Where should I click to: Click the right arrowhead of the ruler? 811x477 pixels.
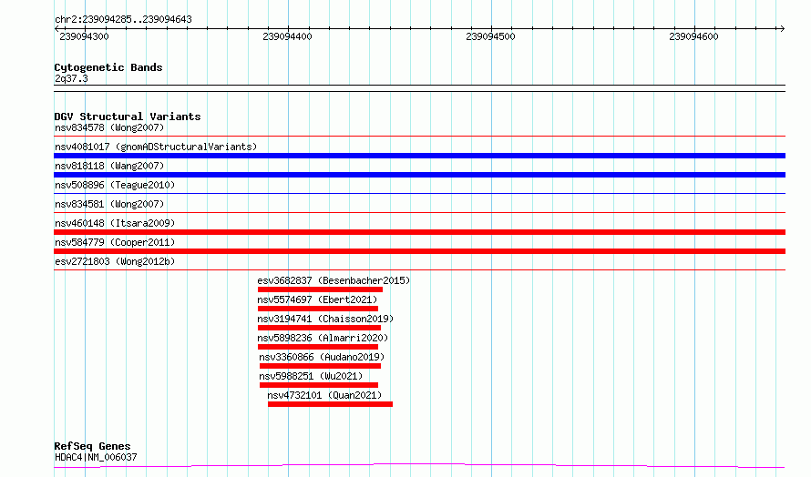point(782,29)
